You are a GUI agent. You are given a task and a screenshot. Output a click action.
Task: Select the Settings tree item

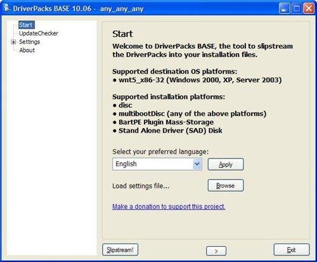29,42
